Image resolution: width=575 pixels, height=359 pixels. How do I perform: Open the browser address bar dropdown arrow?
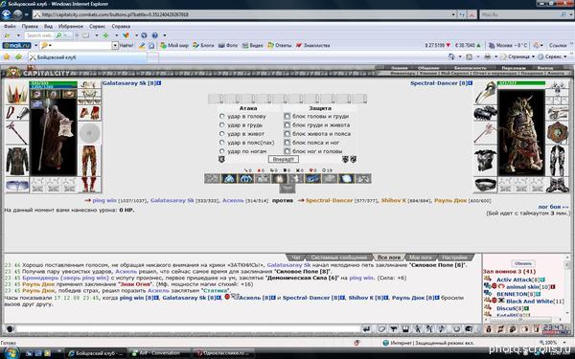coord(454,14)
